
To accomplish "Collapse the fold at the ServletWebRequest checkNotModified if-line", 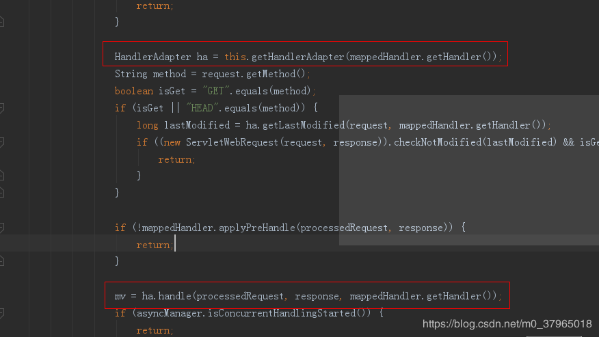I will (2, 142).
